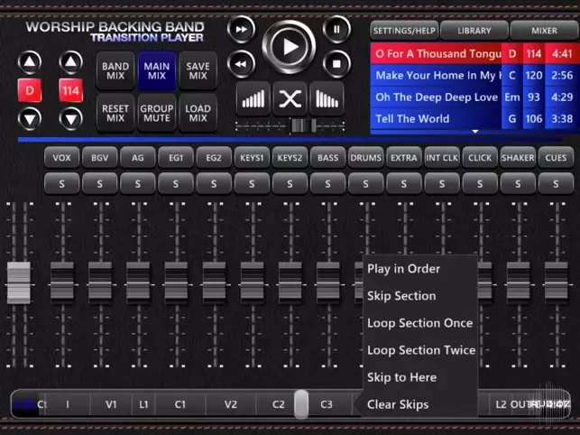This screenshot has height=435, width=580.
Task: Decrease tempo with the down arrow below 114
Action: pyautogui.click(x=70, y=119)
